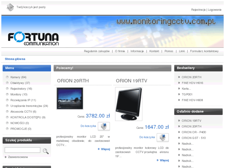Select Obiektywy (37) category
The height and width of the screenshot is (168, 225).
coord(20,83)
